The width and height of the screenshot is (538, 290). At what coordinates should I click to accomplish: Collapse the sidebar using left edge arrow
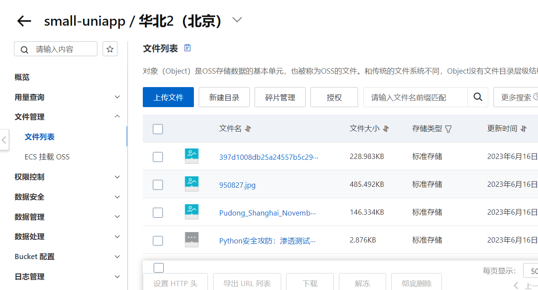(4, 140)
